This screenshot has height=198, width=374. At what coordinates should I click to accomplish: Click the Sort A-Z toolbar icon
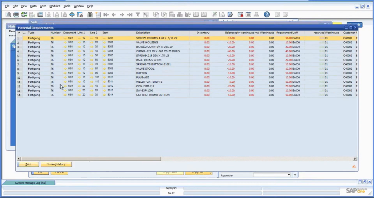tap(146, 15)
